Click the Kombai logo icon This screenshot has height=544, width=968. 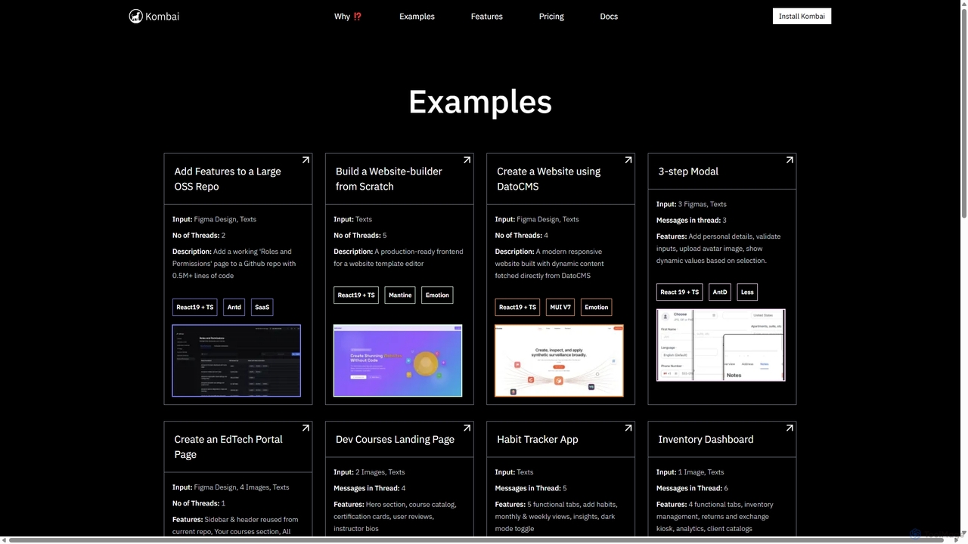[x=136, y=17]
